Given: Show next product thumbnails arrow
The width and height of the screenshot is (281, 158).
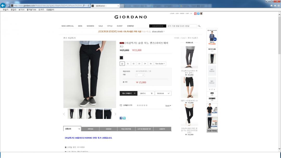Looking at the screenshot, I should (x=115, y=114).
